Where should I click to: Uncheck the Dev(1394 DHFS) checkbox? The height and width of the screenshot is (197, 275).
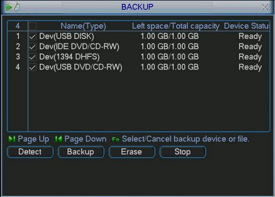[x=33, y=57]
